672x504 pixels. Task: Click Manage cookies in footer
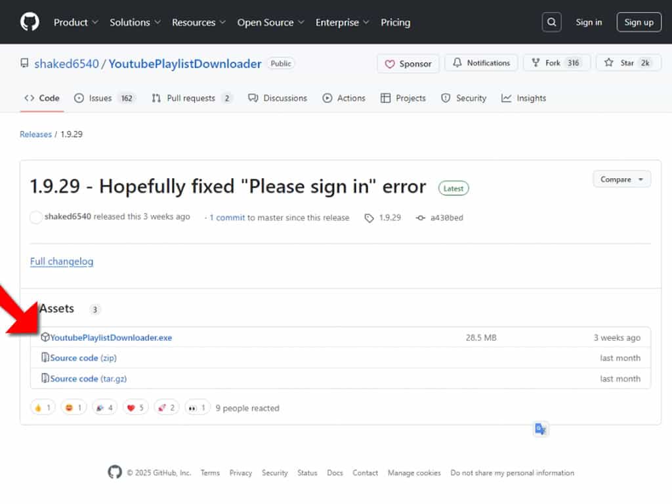coord(414,473)
